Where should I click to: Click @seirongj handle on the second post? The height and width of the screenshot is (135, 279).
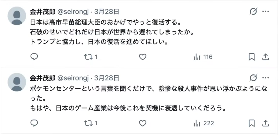coord(73,78)
